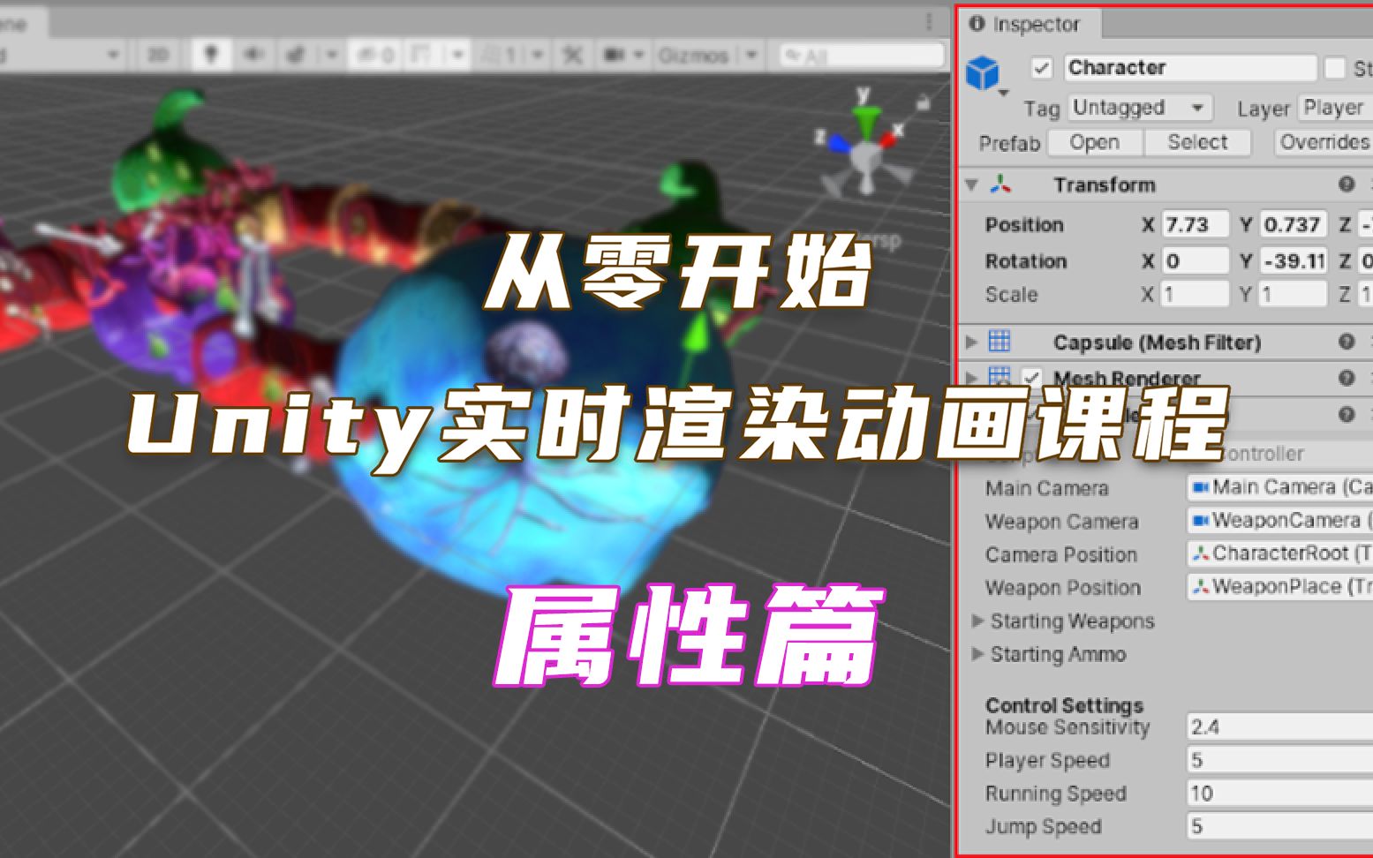Toggle Mesh Renderer enabled checkbox
1373x858 pixels.
1030,378
